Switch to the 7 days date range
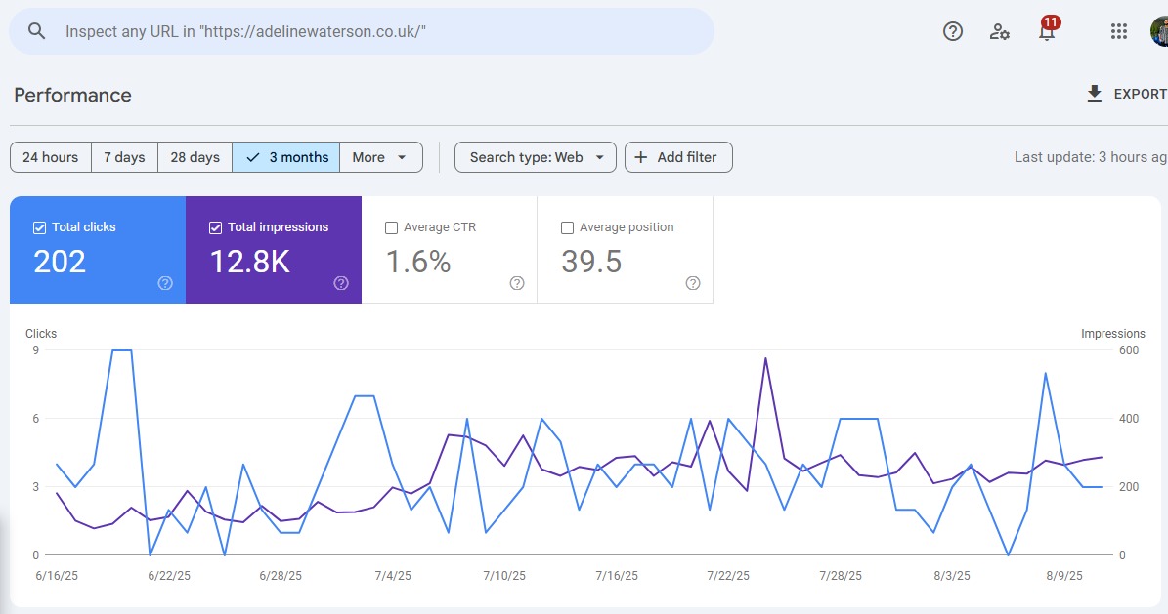The height and width of the screenshot is (614, 1168). 124,156
